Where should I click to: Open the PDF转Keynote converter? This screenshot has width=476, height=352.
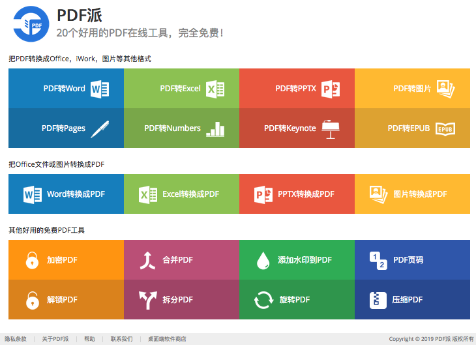297,128
